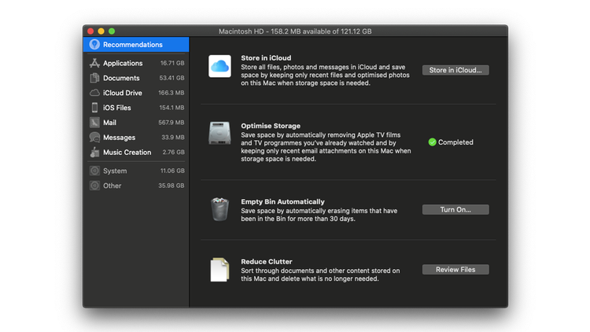Screen dimensions: 590x332
Task: Click the Documents sidebar icon
Action: click(x=94, y=78)
